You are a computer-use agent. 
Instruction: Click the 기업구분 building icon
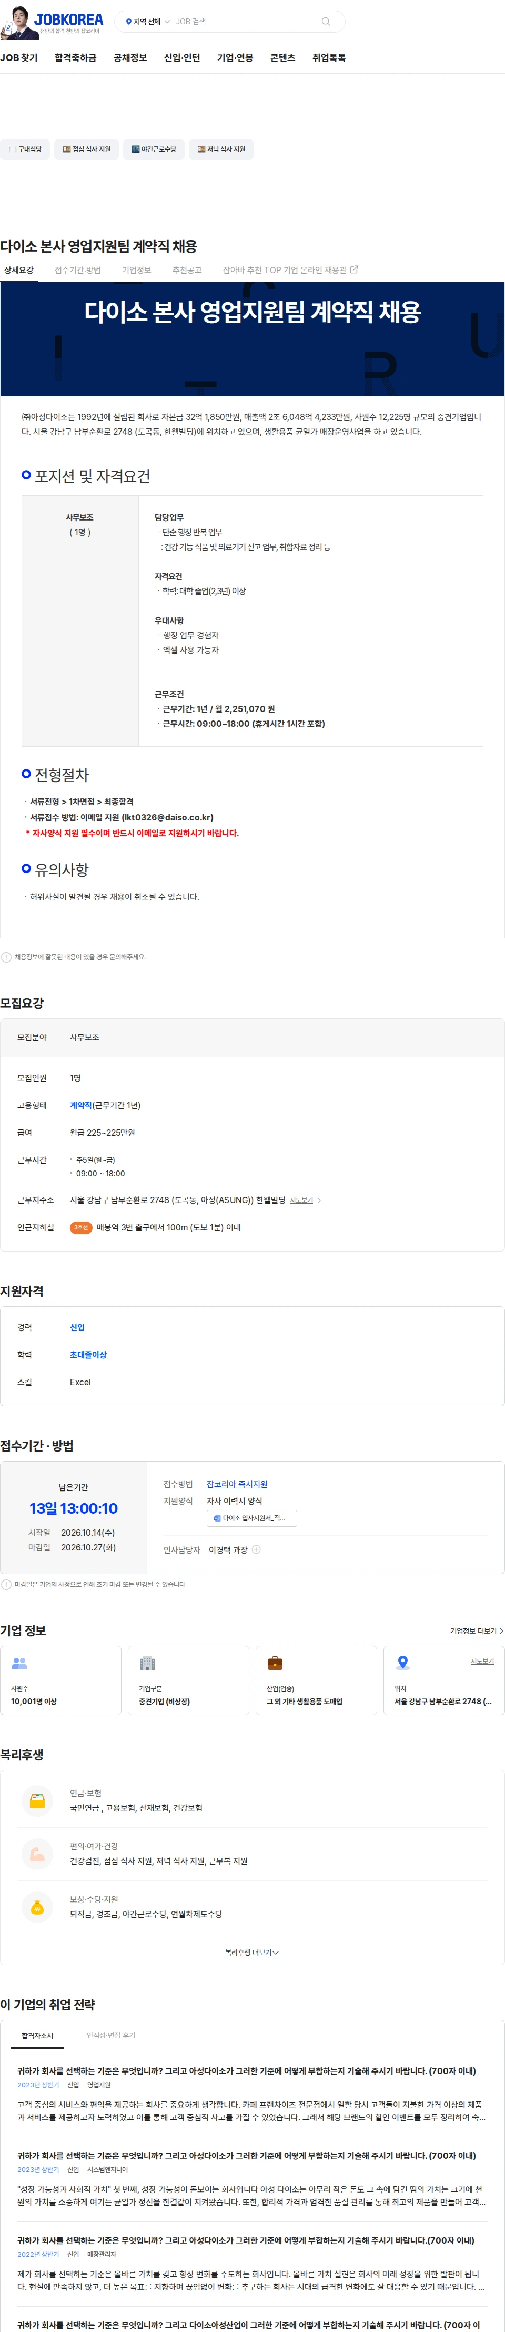(x=147, y=1664)
